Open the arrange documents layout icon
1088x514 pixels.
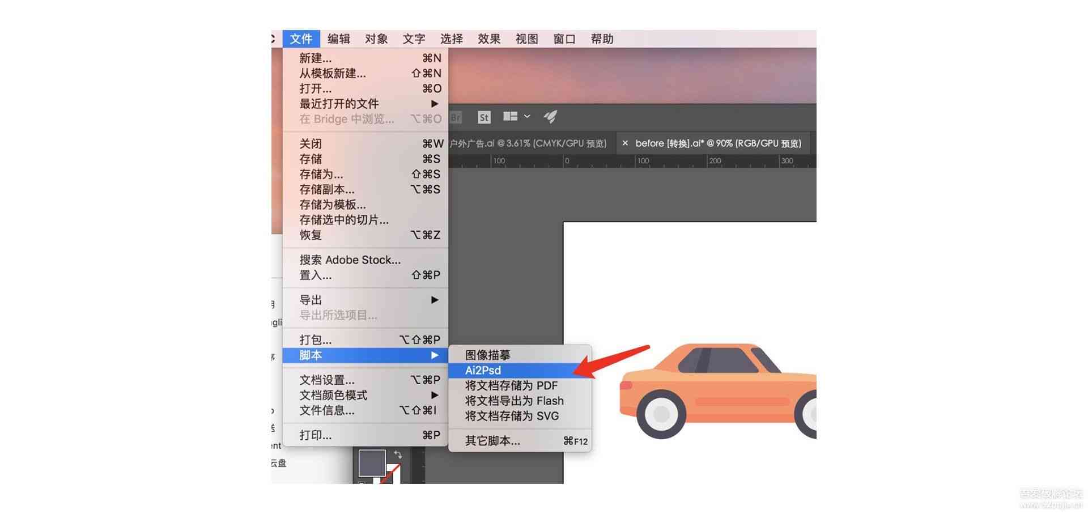coord(511,116)
